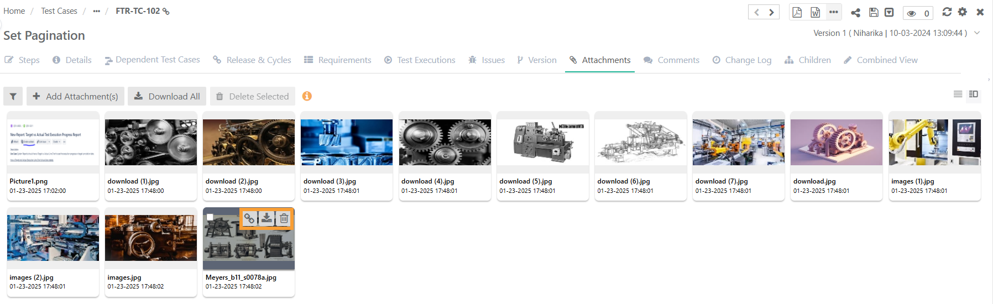Refresh the test case view
This screenshot has height=304, width=993.
947,12
